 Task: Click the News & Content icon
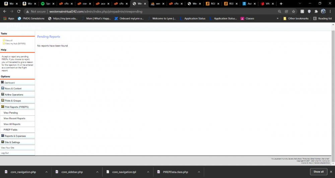3,88
